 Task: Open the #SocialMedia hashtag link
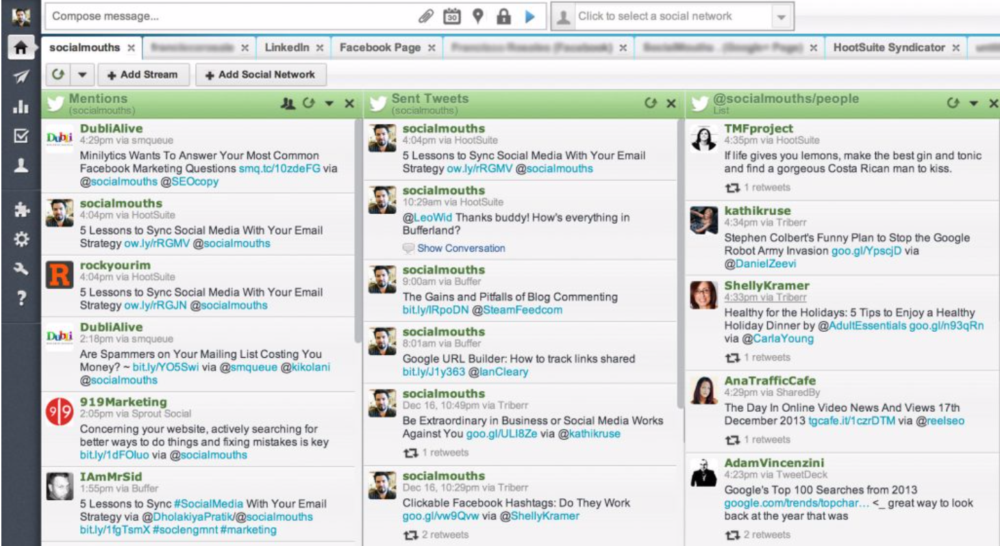tap(208, 504)
